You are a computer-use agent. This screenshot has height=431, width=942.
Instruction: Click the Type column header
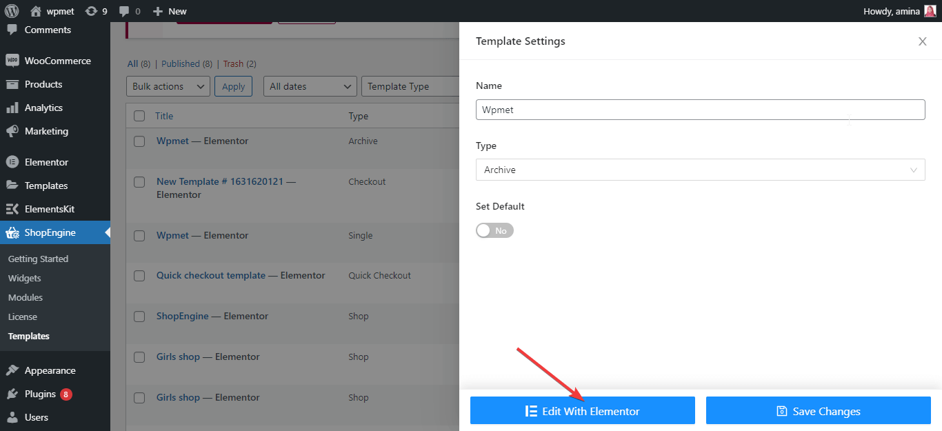tap(359, 116)
